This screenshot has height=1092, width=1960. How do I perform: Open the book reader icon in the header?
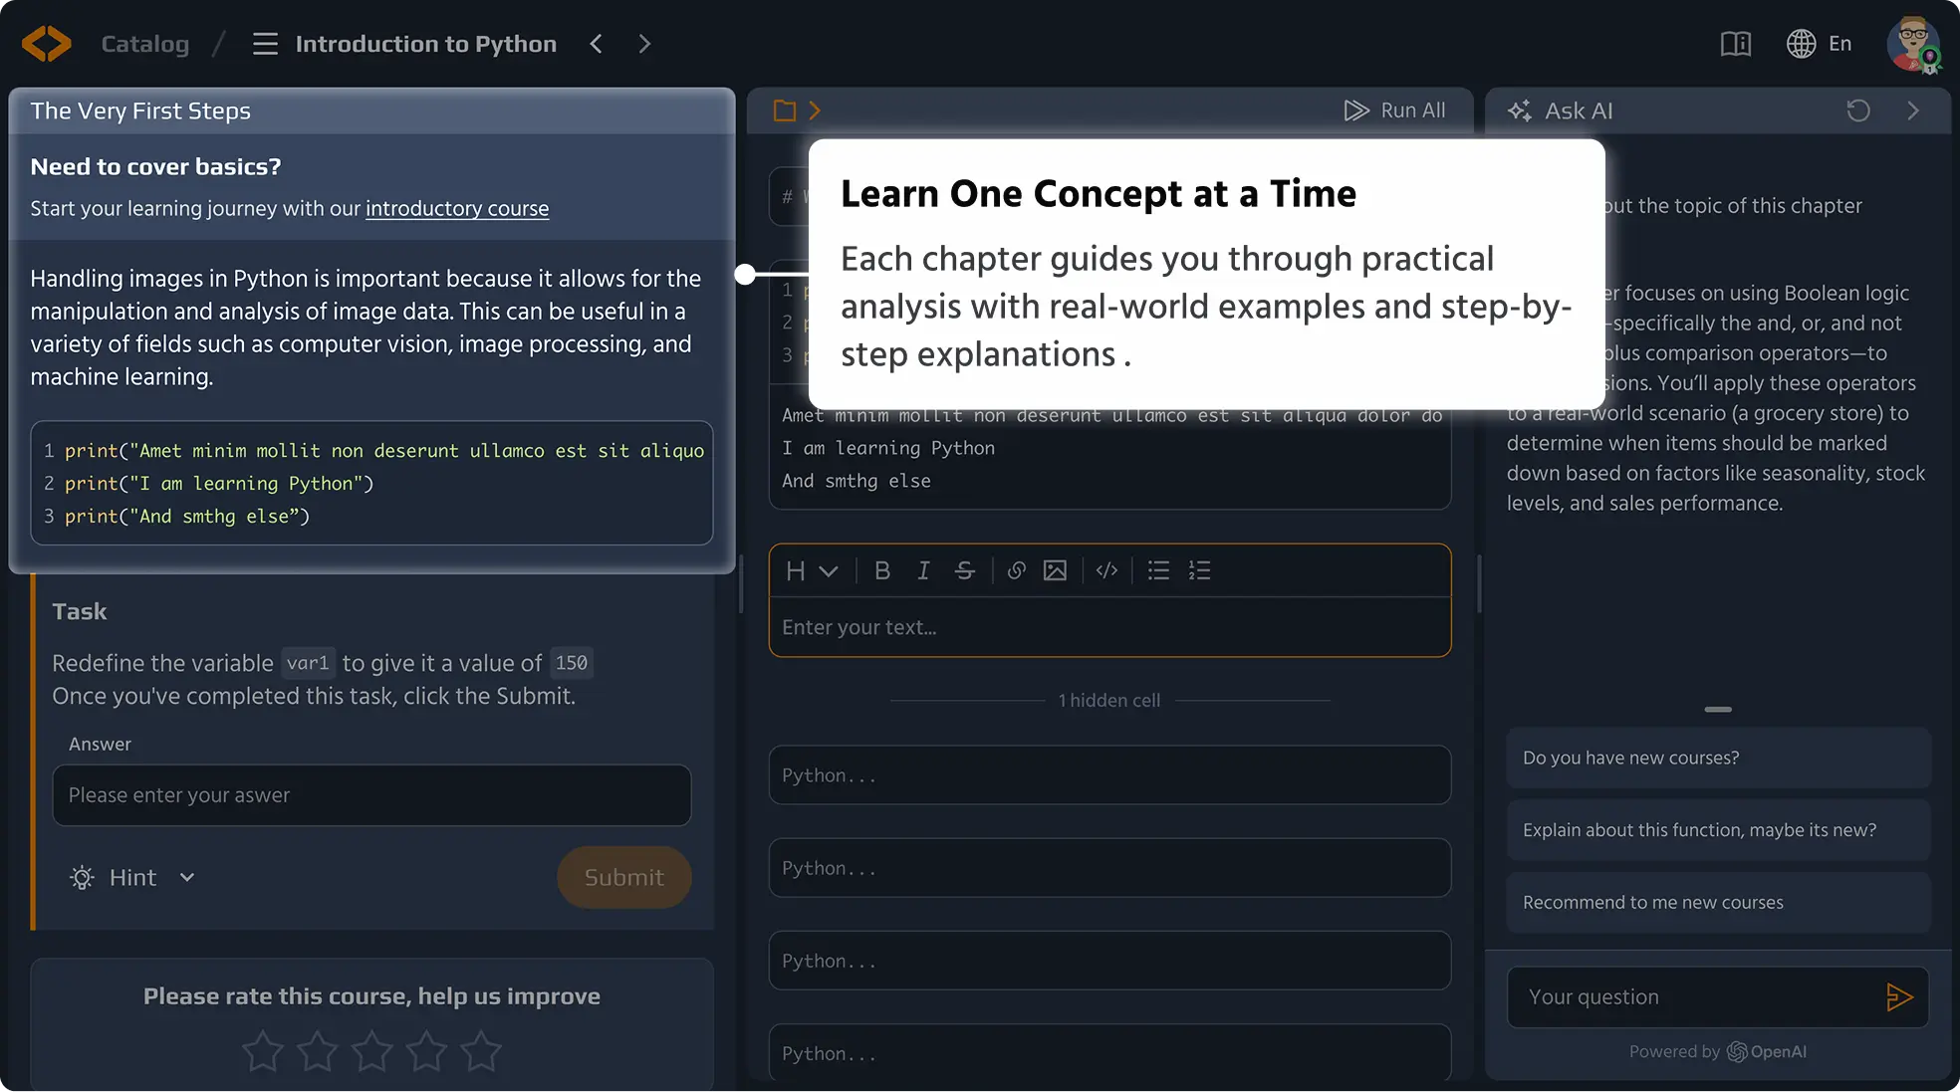[1735, 44]
